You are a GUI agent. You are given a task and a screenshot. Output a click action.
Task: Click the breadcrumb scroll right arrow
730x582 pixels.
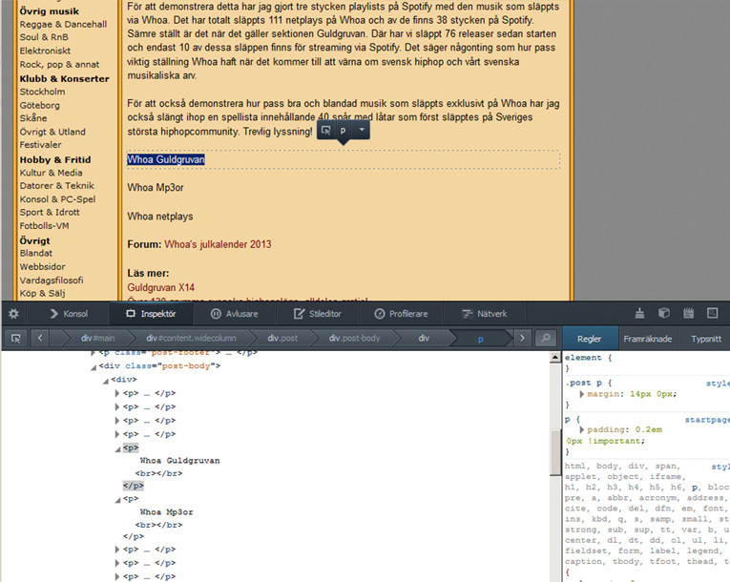click(522, 338)
